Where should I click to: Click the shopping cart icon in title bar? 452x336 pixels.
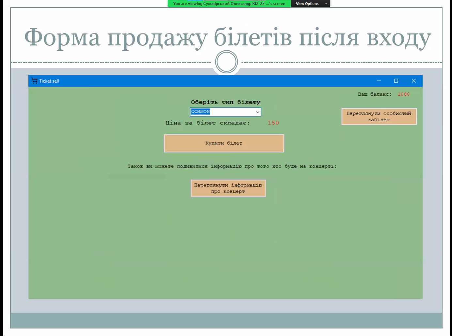(34, 81)
